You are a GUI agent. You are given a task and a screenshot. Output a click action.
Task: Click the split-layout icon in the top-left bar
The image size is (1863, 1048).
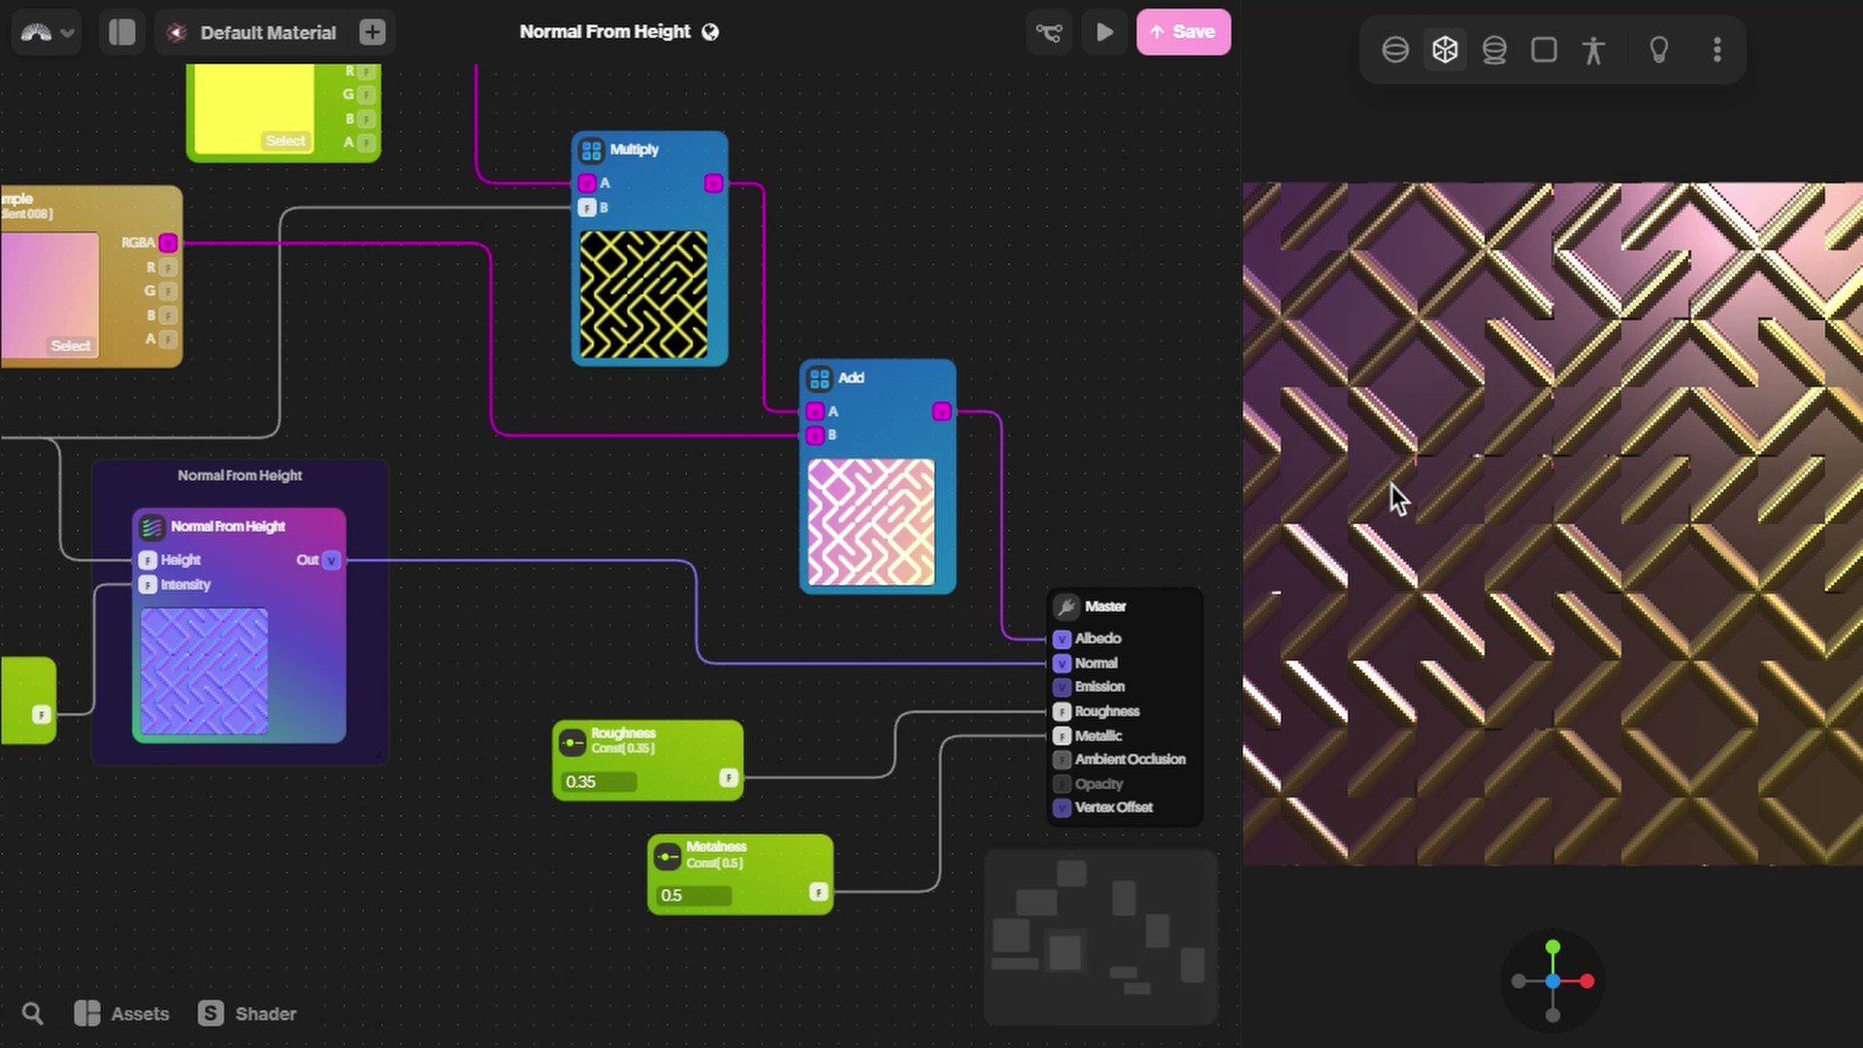tap(121, 32)
